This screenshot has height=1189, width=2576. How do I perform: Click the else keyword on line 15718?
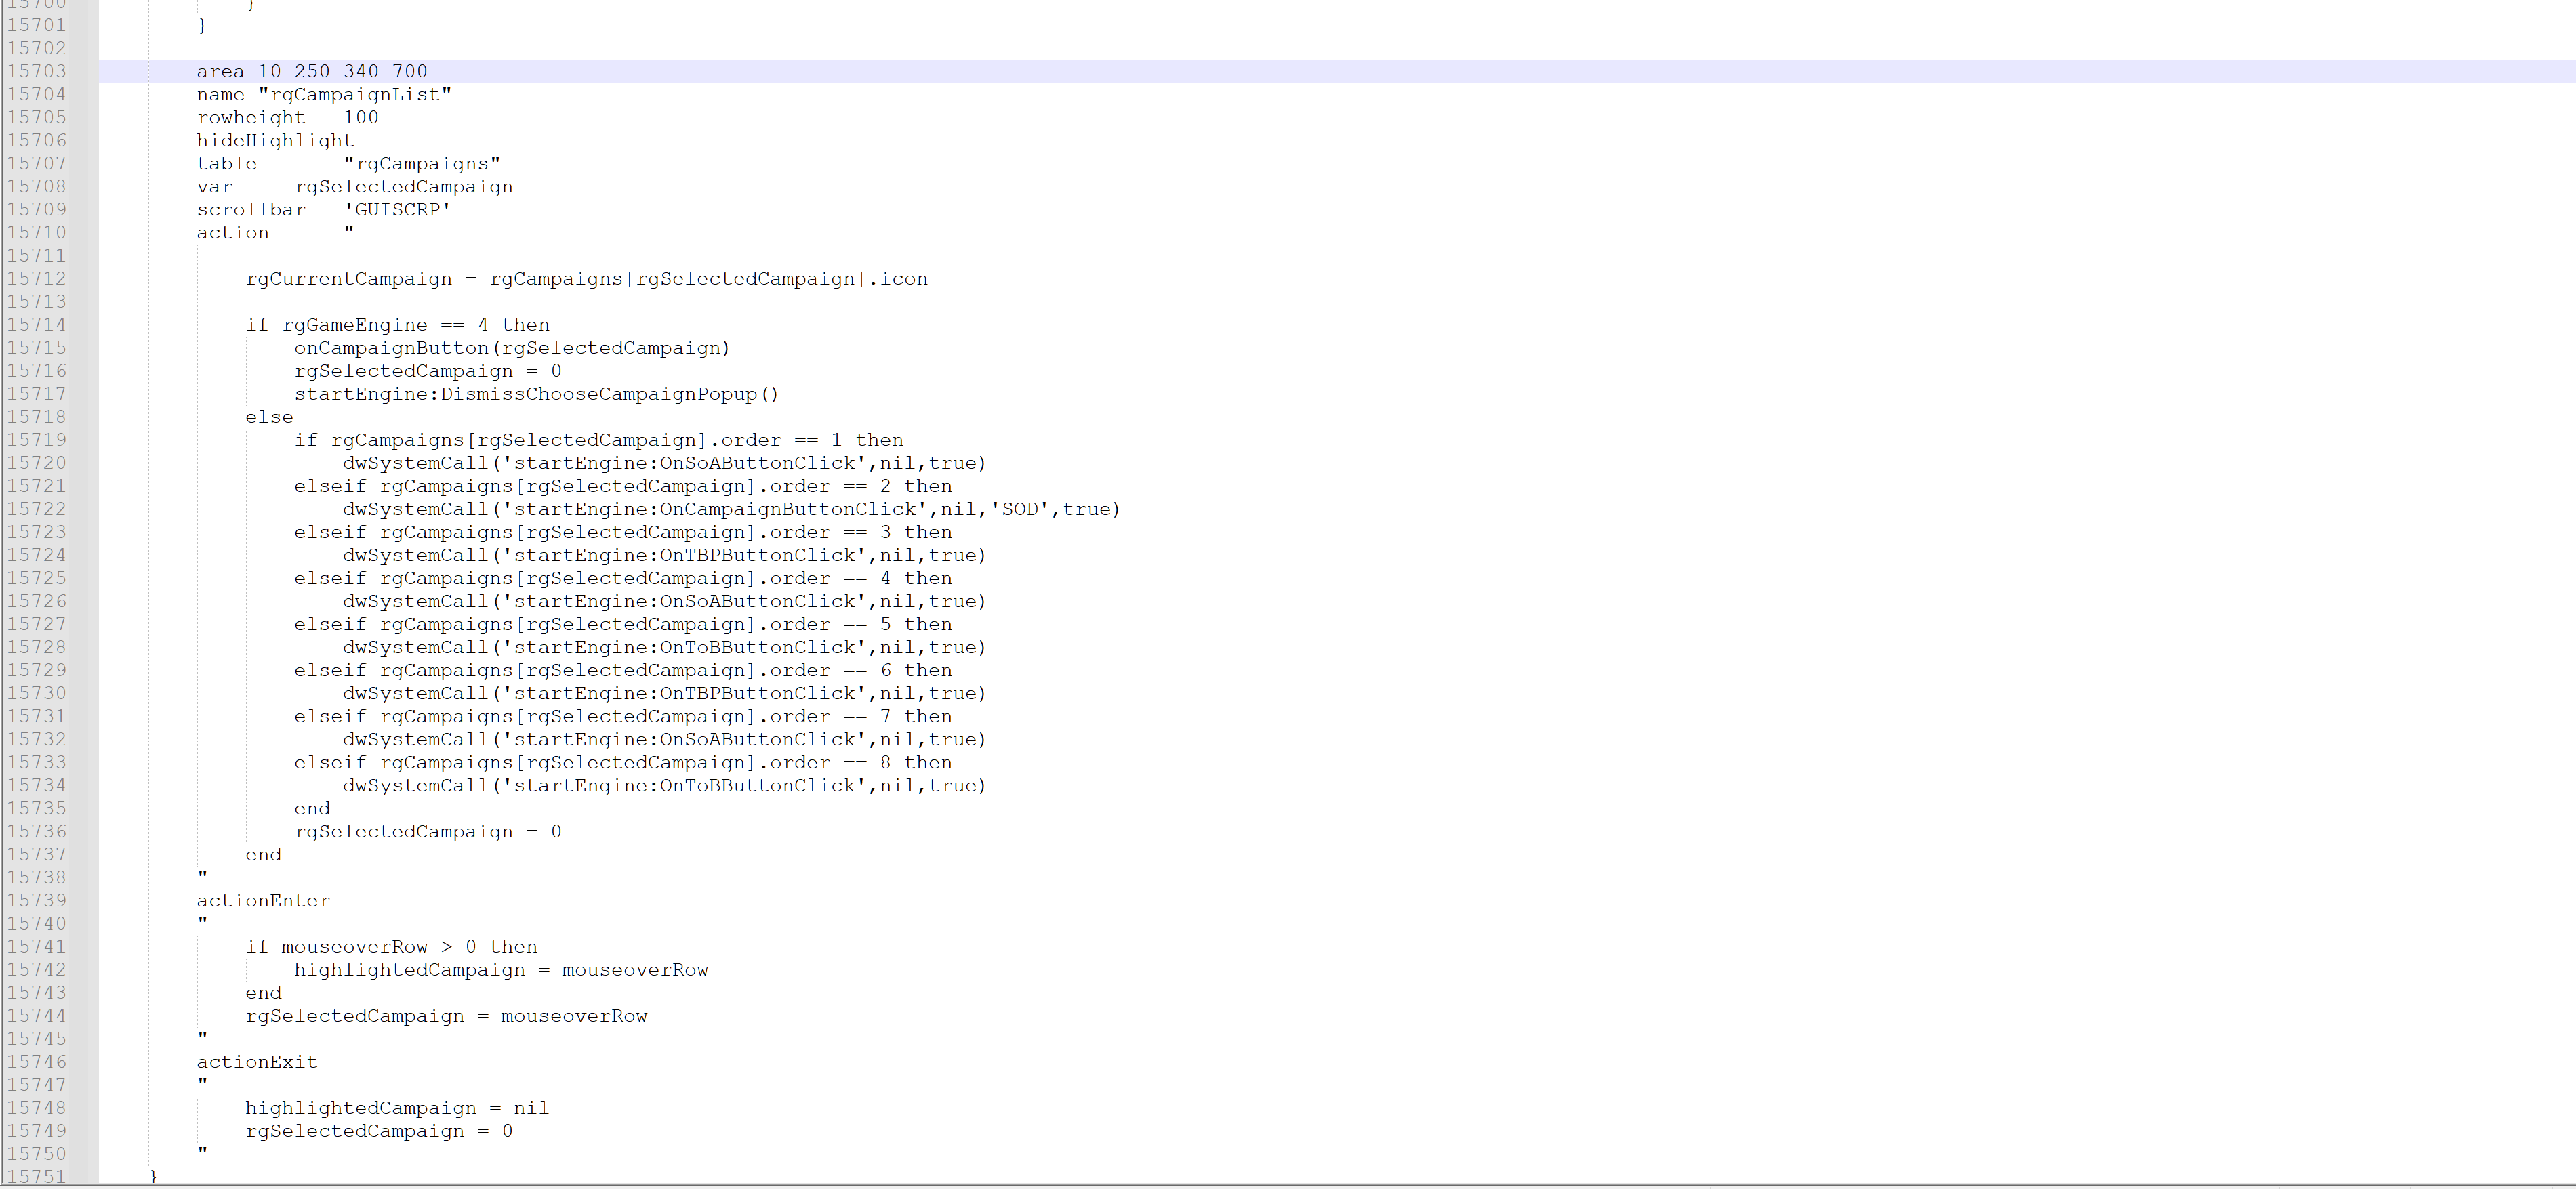coord(269,416)
